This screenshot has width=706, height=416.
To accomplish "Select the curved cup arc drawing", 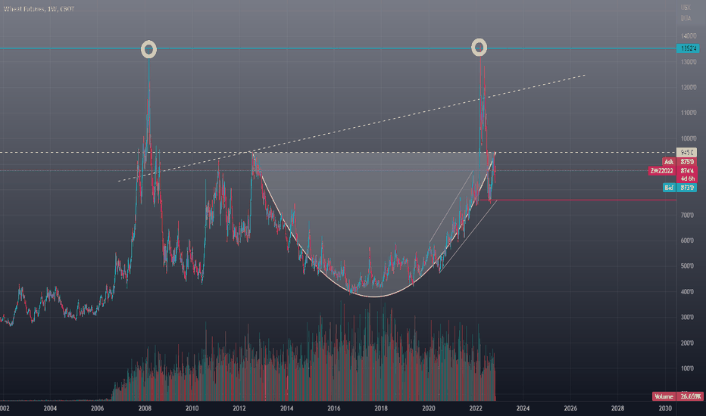I will click(373, 296).
